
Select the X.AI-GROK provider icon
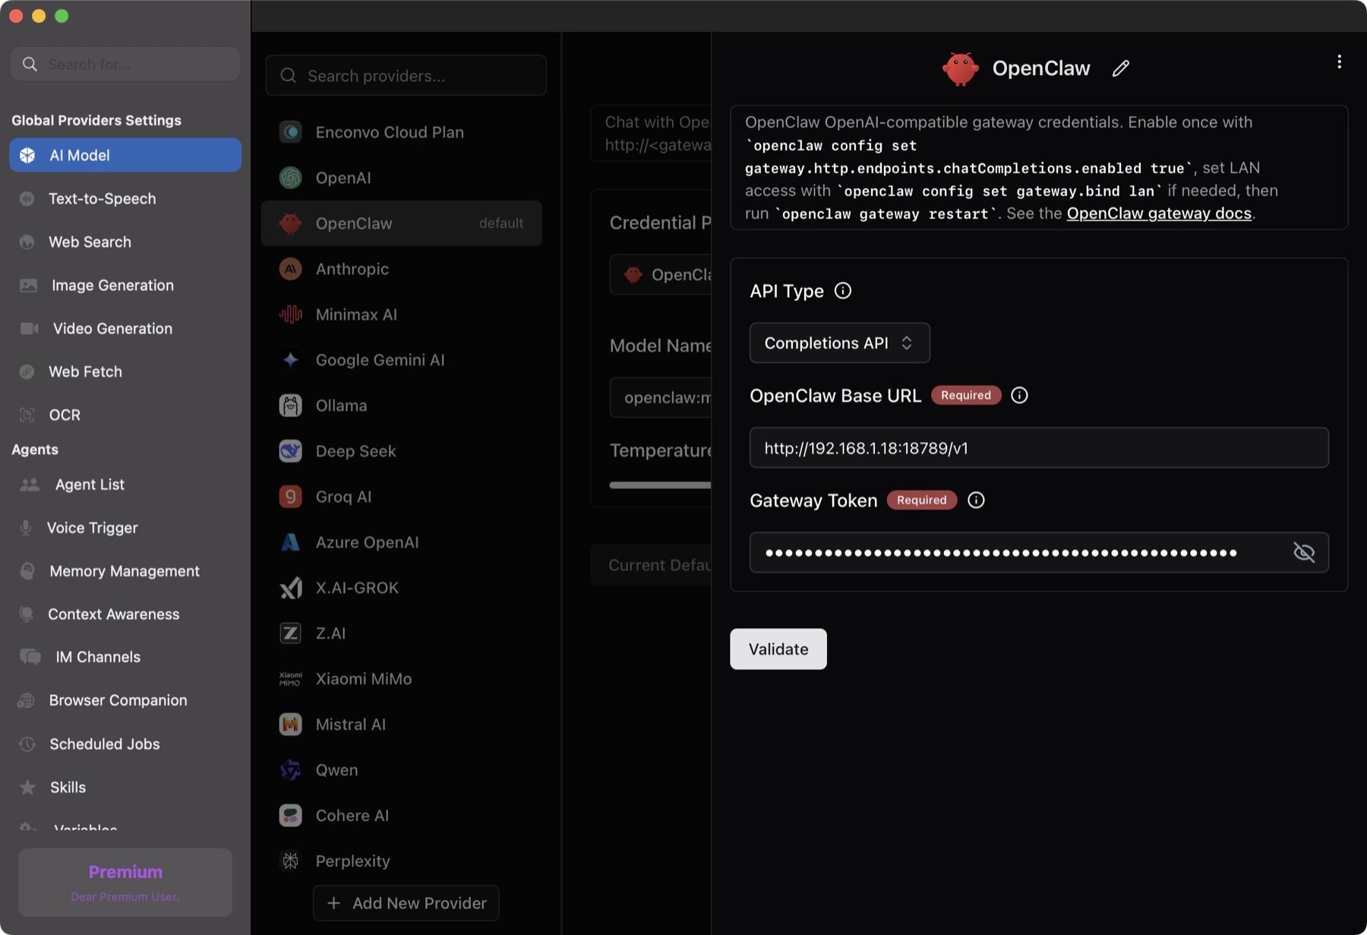coord(290,588)
